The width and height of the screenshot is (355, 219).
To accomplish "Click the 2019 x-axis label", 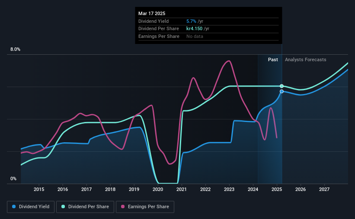I will [x=134, y=189].
